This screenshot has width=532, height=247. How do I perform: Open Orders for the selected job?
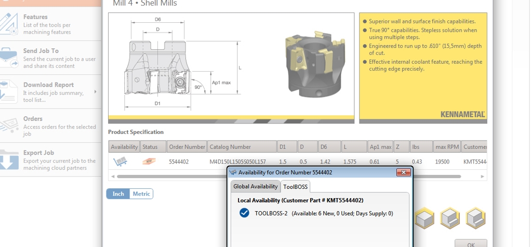(51, 126)
